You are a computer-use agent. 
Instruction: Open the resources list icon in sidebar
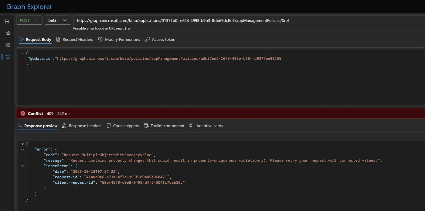(8, 45)
